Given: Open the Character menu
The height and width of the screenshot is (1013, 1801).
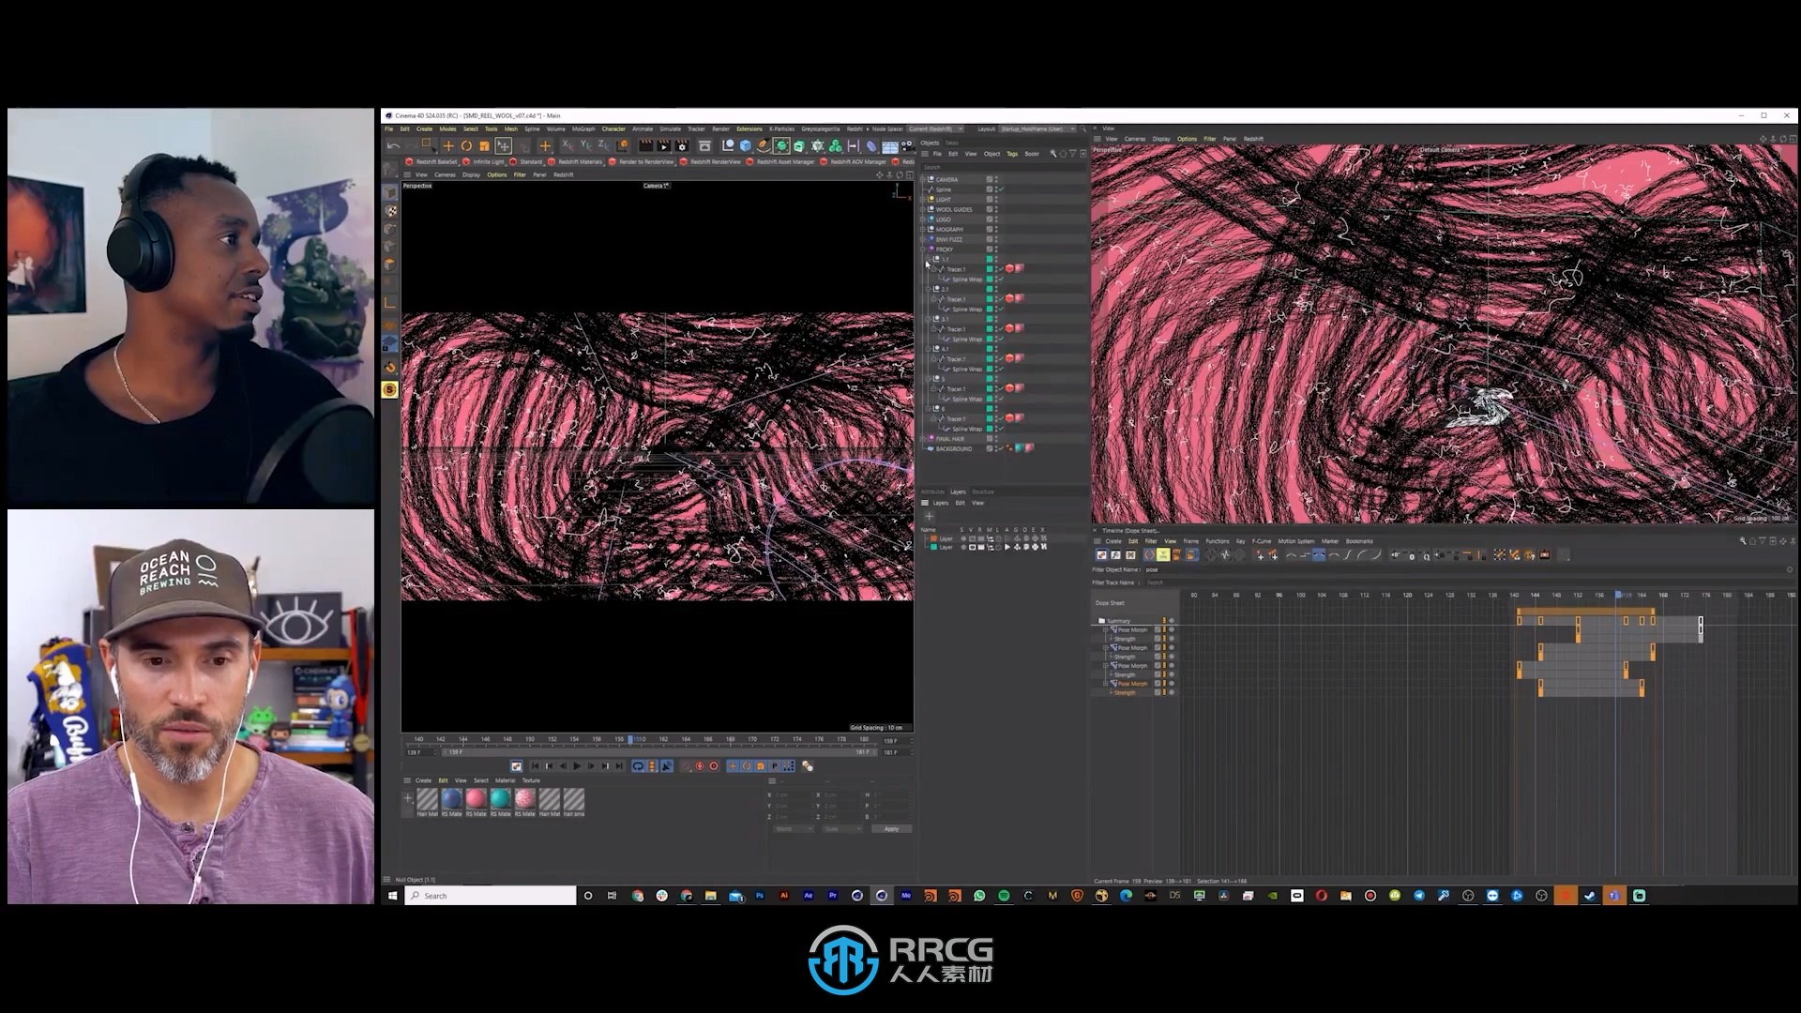Looking at the screenshot, I should 613,129.
